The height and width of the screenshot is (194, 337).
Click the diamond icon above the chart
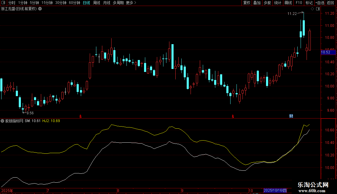coord(312,9)
